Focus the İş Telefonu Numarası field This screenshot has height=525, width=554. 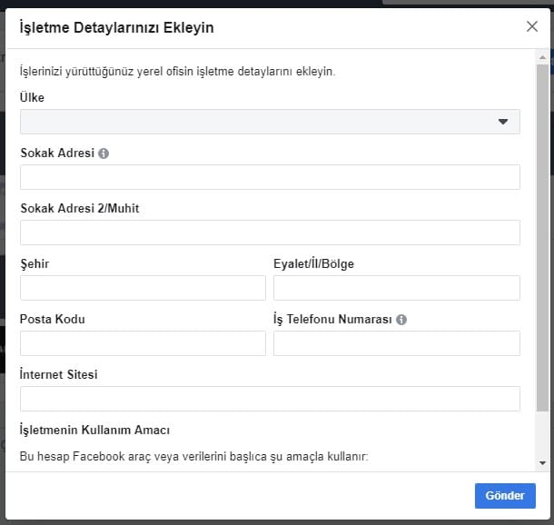click(396, 343)
